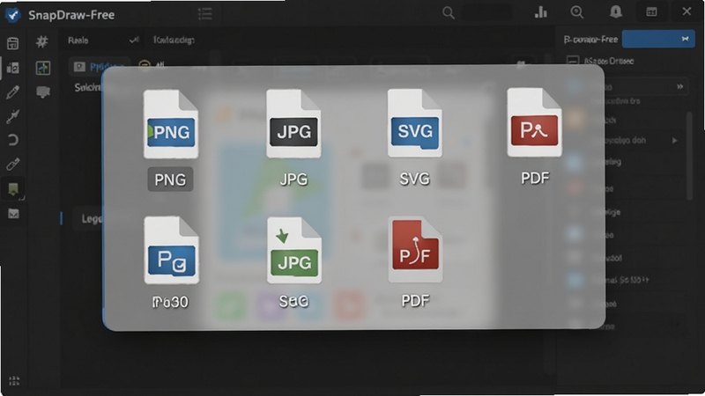This screenshot has width=705, height=396.
Task: Click the yellow circle icon next to Ali
Action: [145, 65]
